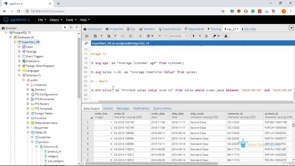
Task: Open the File menu
Action: click(42, 20)
